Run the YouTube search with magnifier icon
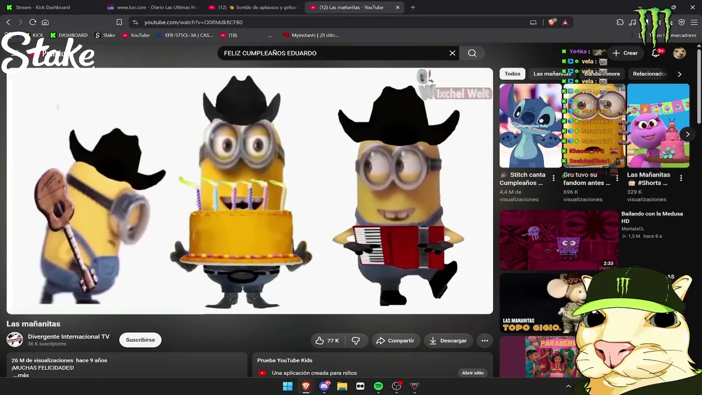702x395 pixels. pos(472,53)
